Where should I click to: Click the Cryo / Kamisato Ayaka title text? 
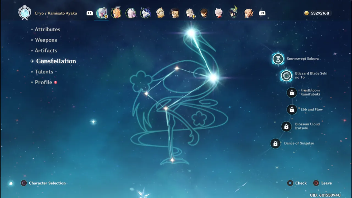tap(56, 13)
